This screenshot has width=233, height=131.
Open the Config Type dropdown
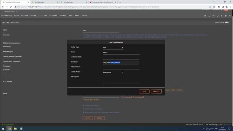point(113,48)
